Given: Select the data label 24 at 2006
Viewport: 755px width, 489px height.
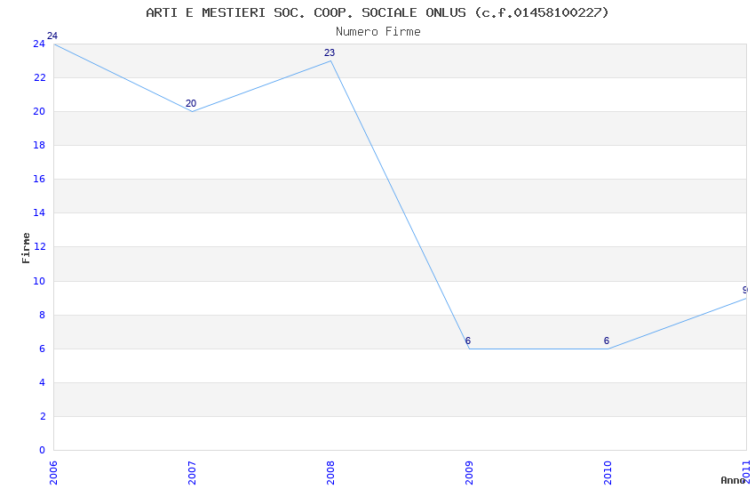Looking at the screenshot, I should tap(52, 36).
